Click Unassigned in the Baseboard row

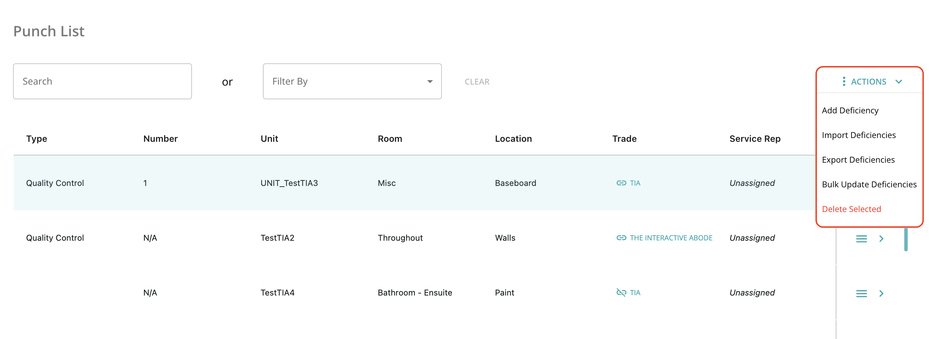(752, 183)
